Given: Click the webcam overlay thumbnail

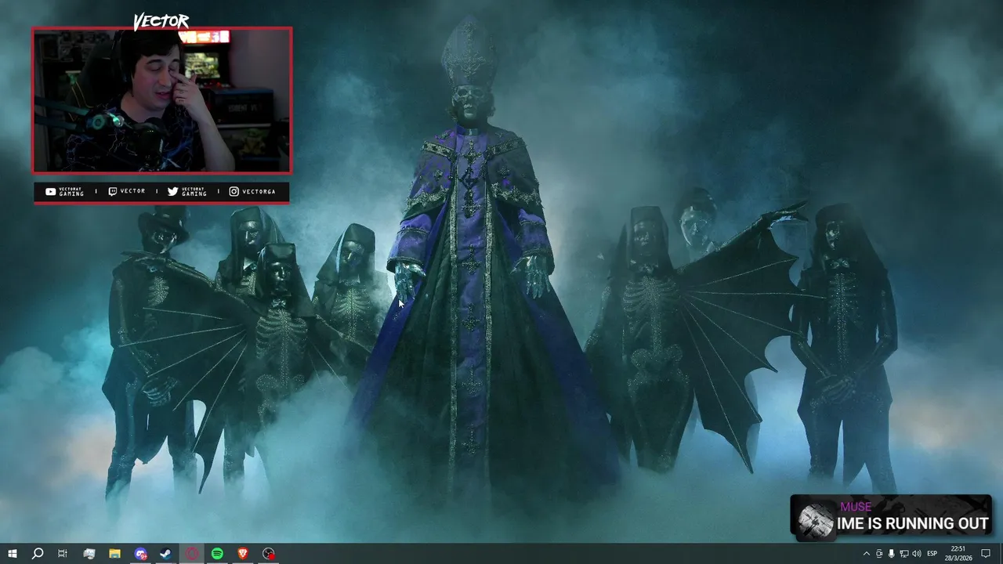Looking at the screenshot, I should click(162, 100).
